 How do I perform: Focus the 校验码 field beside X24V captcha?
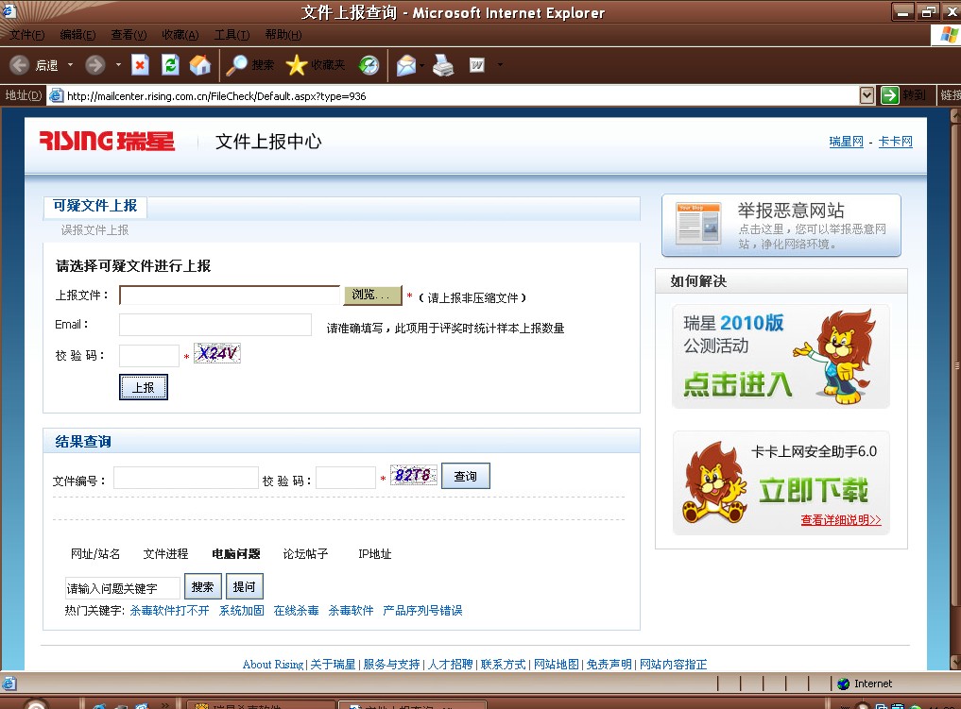149,355
